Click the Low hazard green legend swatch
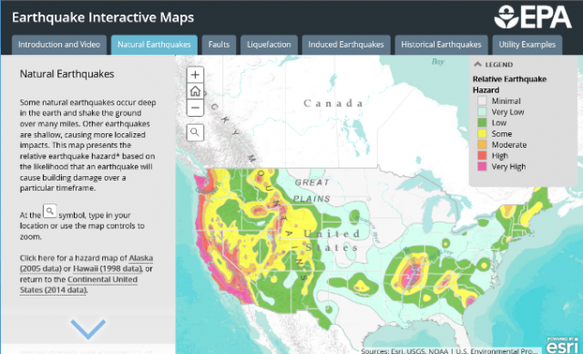583x354 pixels. pos(482,123)
